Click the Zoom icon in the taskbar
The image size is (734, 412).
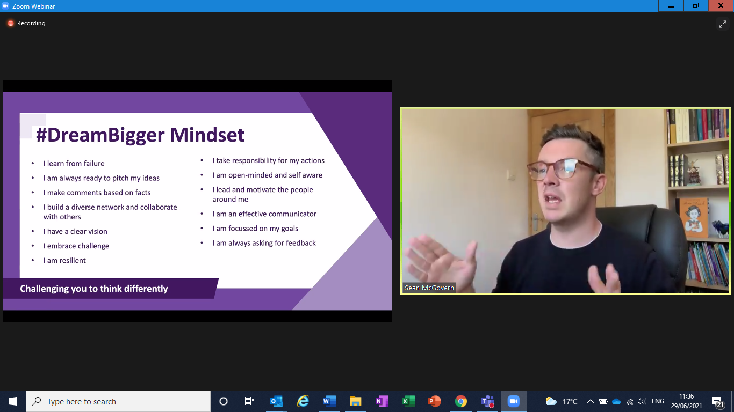coord(513,401)
